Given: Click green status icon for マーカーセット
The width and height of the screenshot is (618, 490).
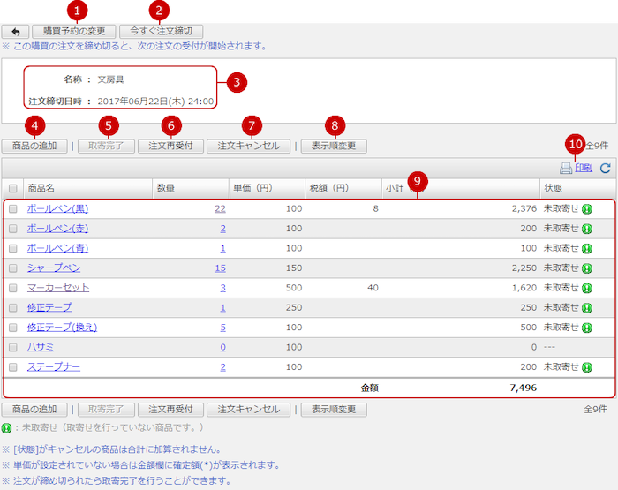Looking at the screenshot, I should click(x=587, y=288).
